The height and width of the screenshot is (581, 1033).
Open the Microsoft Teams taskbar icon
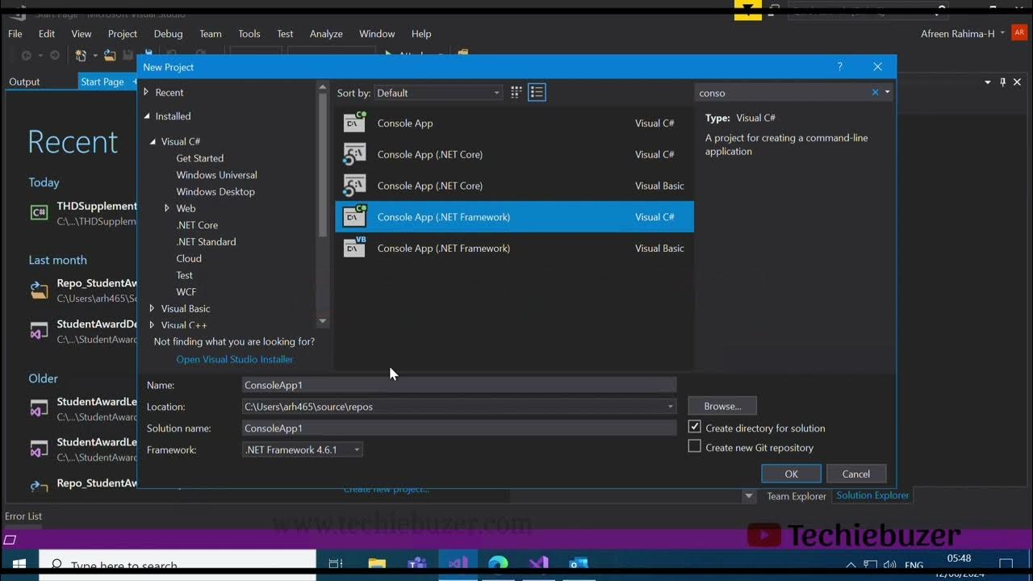[417, 563]
